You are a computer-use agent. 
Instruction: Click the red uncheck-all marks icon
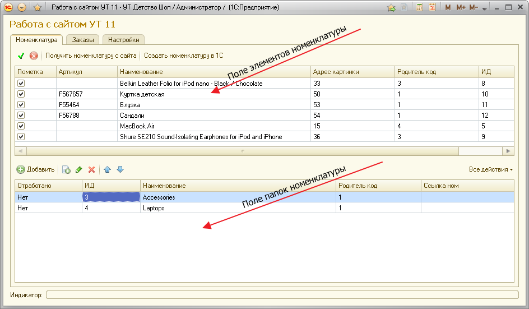point(34,56)
